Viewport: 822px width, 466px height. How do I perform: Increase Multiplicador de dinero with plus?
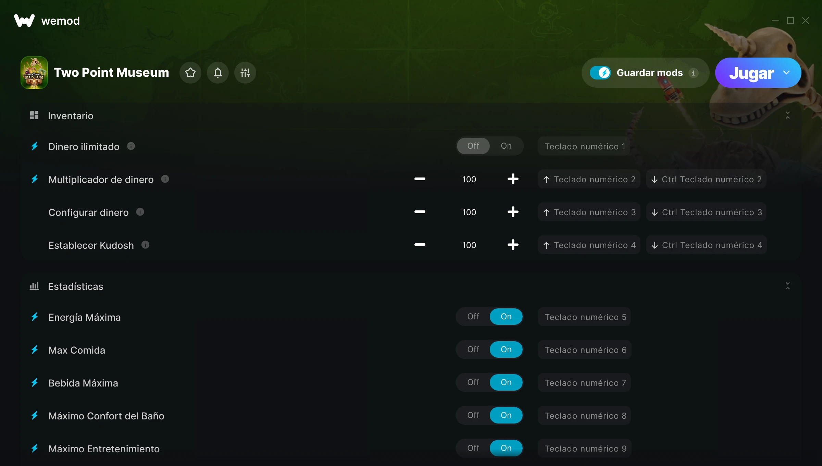pos(513,179)
